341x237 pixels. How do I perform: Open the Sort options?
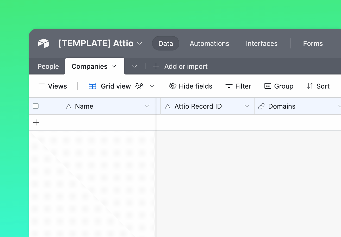(318, 86)
